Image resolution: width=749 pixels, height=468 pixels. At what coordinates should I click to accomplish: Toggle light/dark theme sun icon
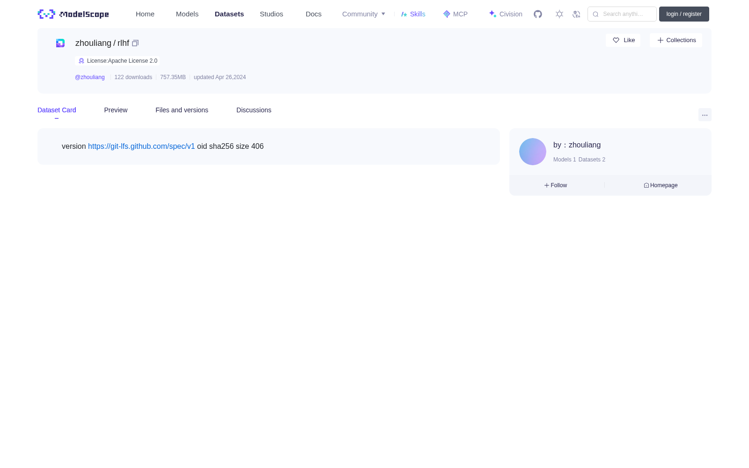click(x=559, y=14)
